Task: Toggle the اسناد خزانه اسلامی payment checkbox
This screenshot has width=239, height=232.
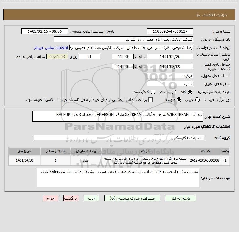Action: tap(151, 100)
